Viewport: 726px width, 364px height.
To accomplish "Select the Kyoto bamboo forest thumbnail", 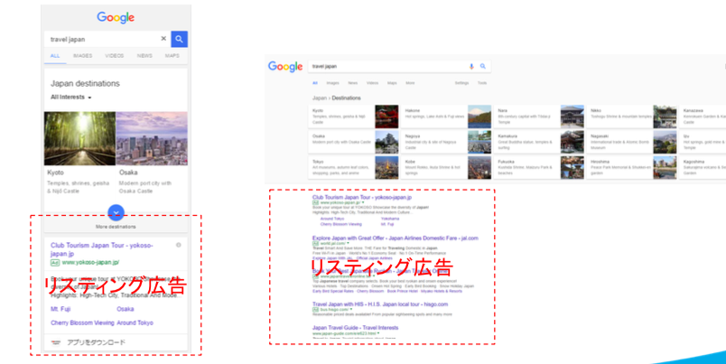I will point(79,138).
